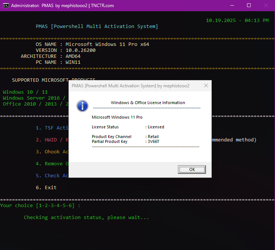The height and width of the screenshot is (250, 275).
Task: Maximize the PMAS console window
Action: [x=249, y=6]
